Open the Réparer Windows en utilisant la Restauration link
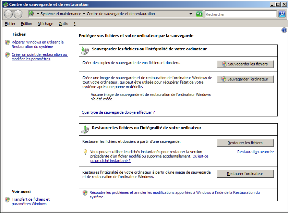The height and width of the screenshot is (213, 288). pyautogui.click(x=38, y=45)
